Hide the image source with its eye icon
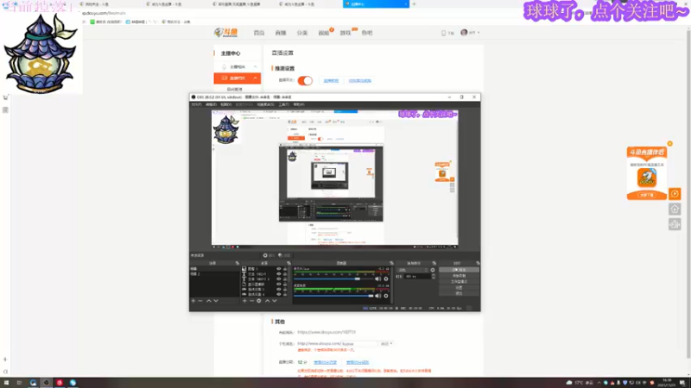This screenshot has height=388, width=691. click(x=278, y=269)
